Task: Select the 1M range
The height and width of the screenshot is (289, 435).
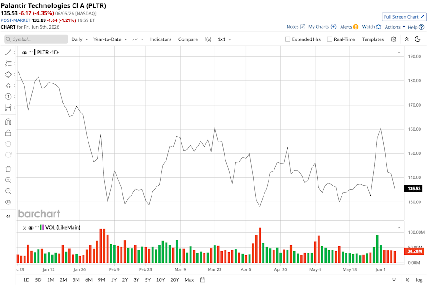Action: click(50, 280)
